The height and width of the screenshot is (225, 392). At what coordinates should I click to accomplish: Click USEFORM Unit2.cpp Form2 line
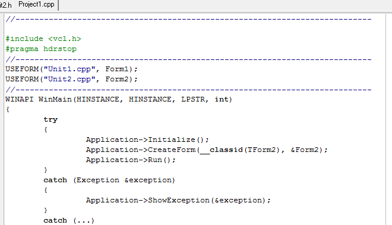pyautogui.click(x=71, y=79)
